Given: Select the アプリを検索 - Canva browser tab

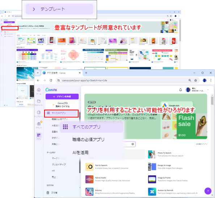Looking at the screenshot, I should 62,73.
